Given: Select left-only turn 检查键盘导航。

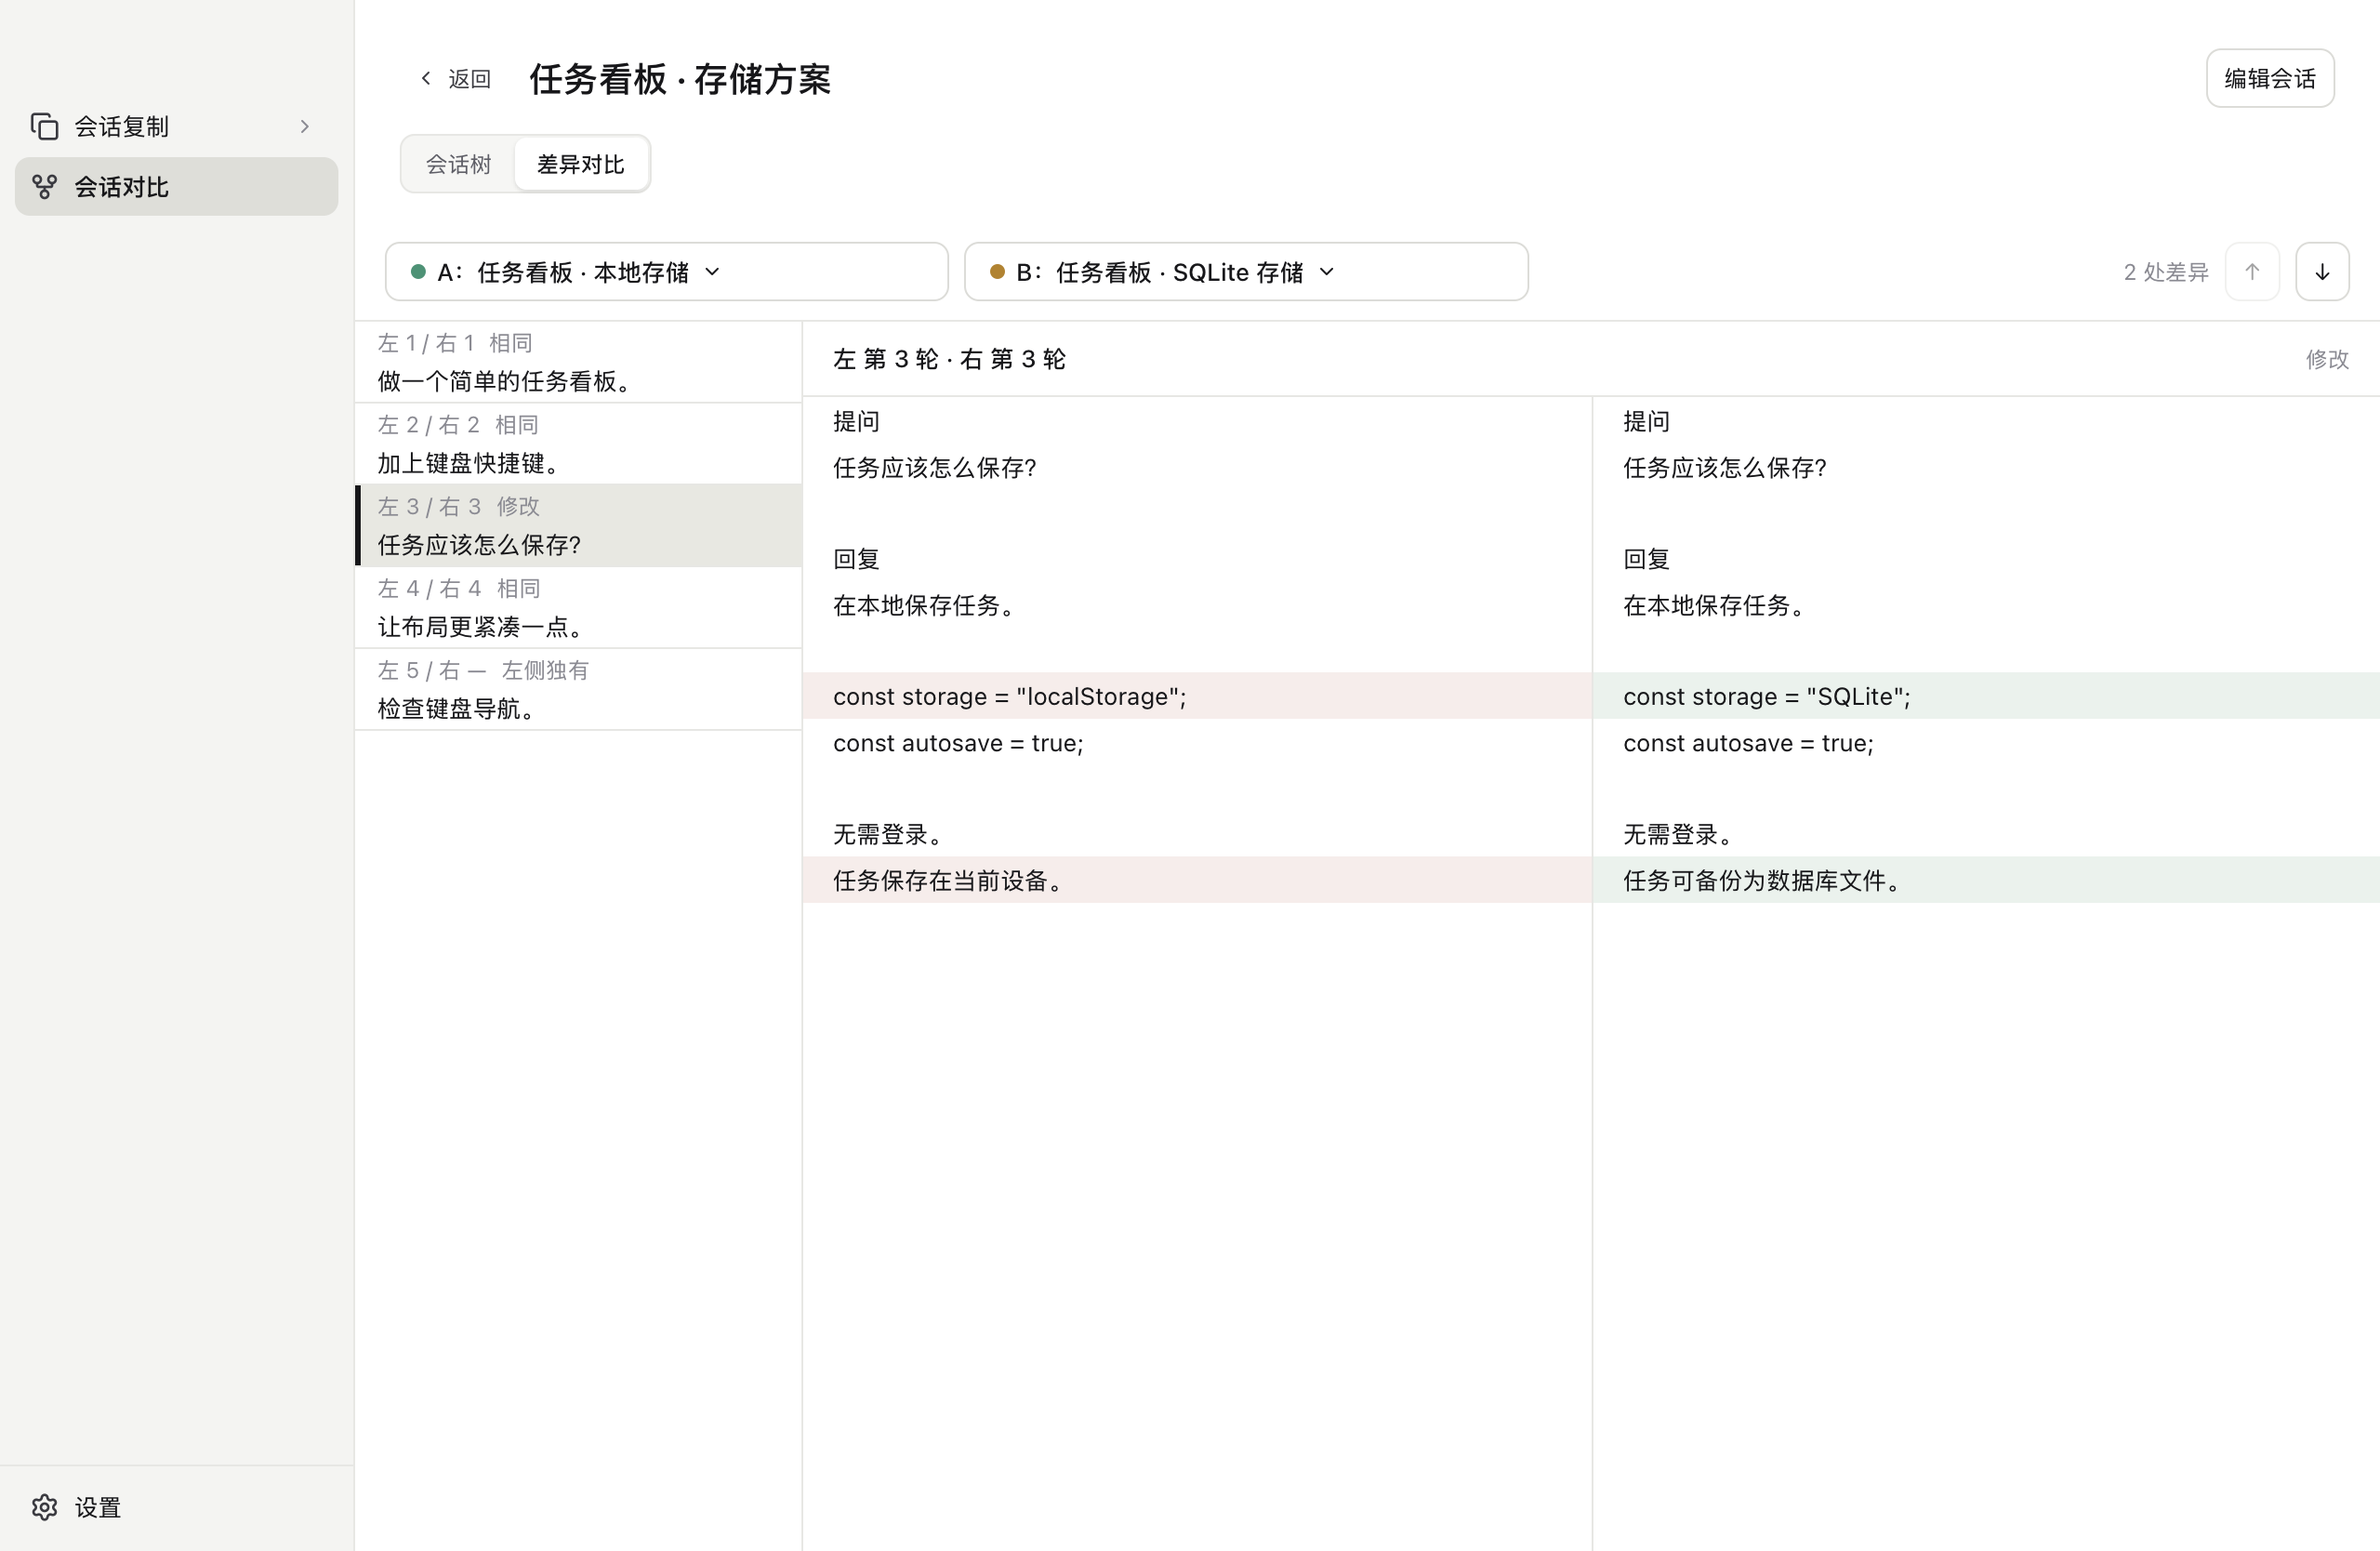Looking at the screenshot, I should tap(578, 690).
